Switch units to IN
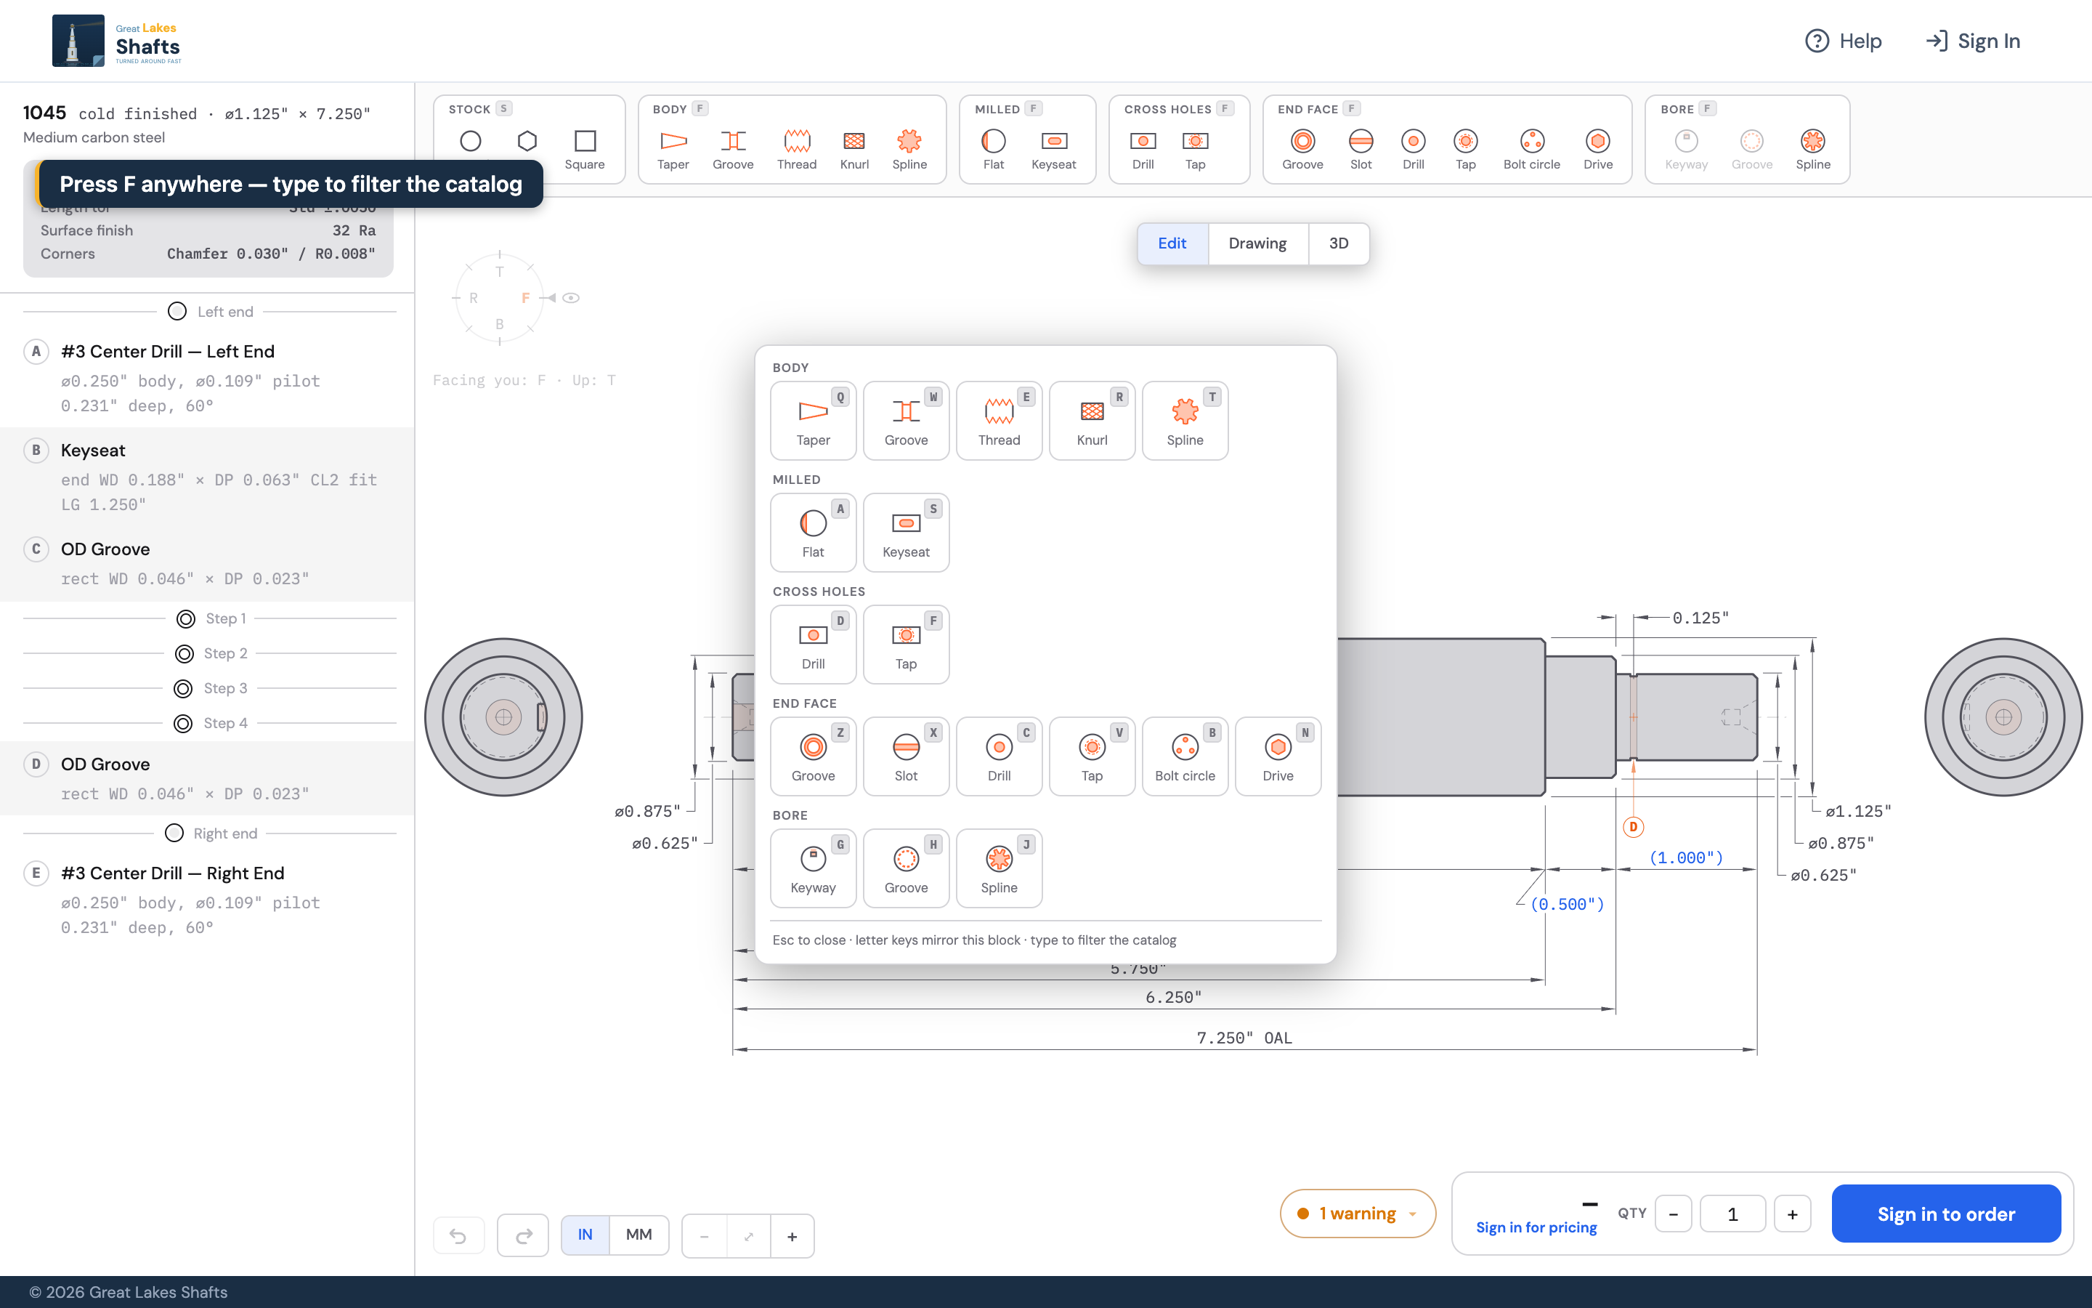The image size is (2092, 1308). point(585,1235)
